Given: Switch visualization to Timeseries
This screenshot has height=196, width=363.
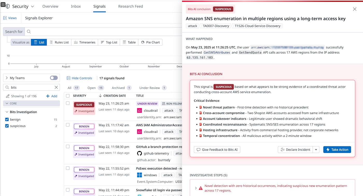Looking at the screenshot, I should [85, 42].
